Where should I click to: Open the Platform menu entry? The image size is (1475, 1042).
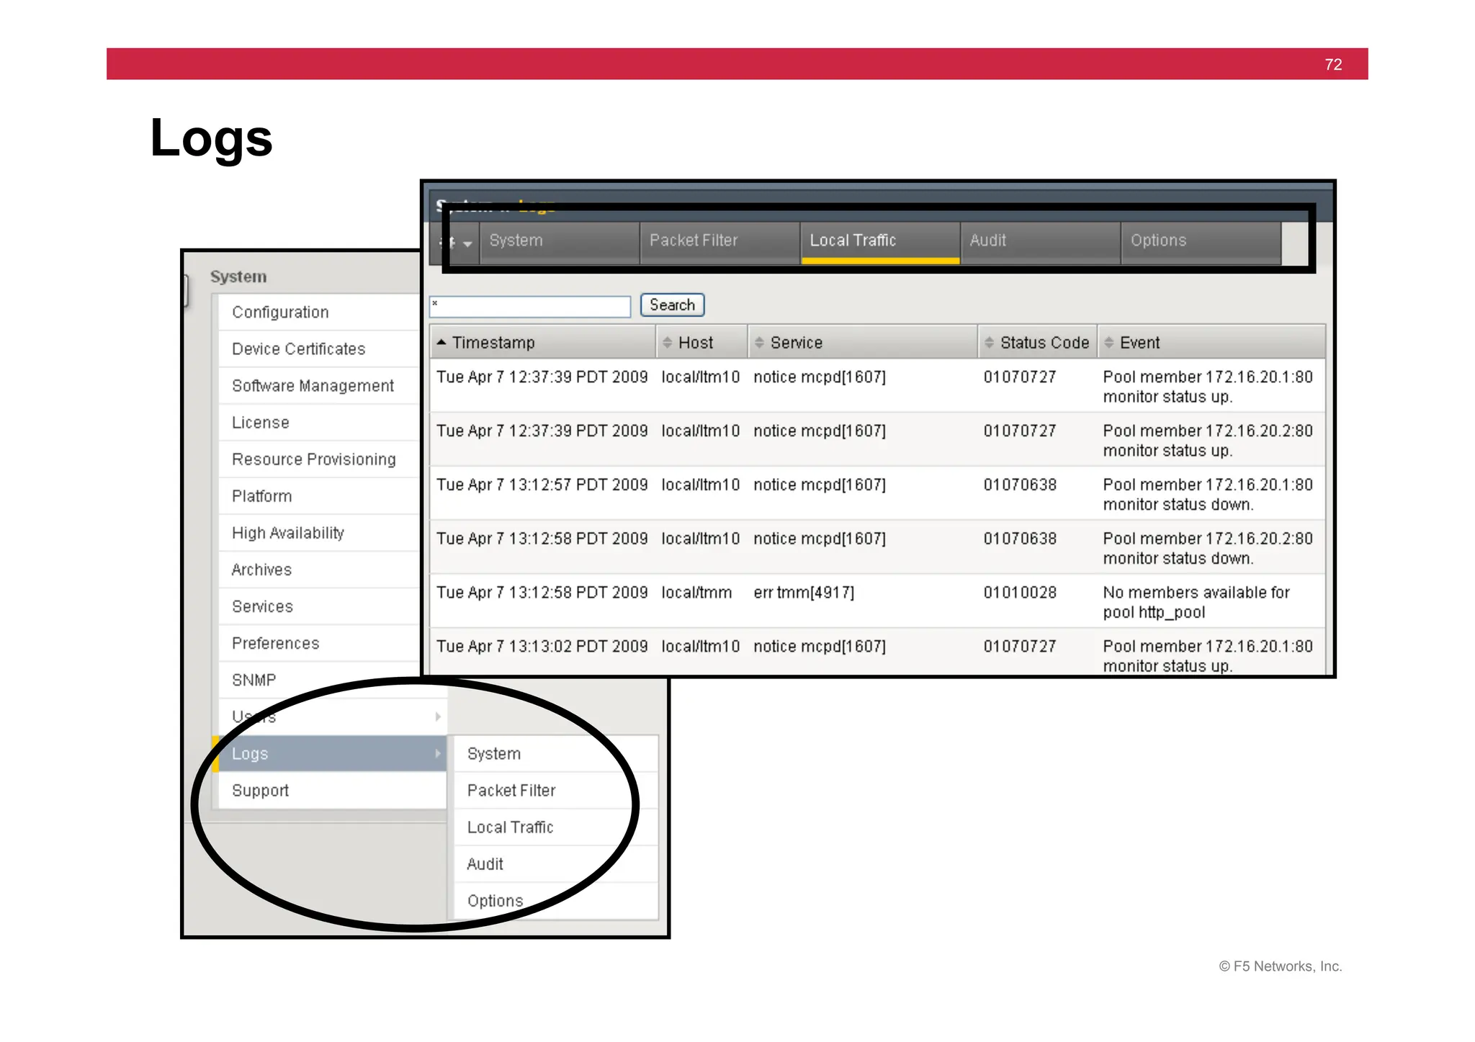coord(320,496)
